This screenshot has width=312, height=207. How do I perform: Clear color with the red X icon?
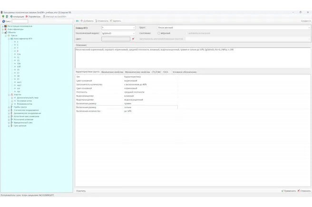[133, 39]
